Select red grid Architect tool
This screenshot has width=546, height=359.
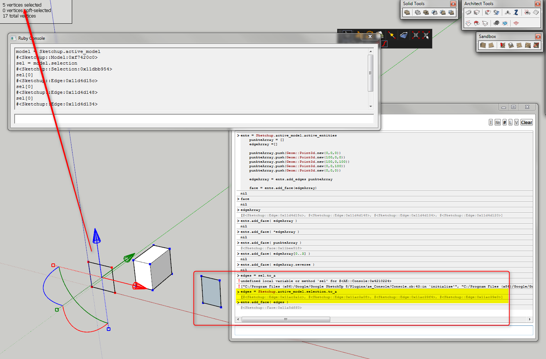pyautogui.click(x=516, y=23)
